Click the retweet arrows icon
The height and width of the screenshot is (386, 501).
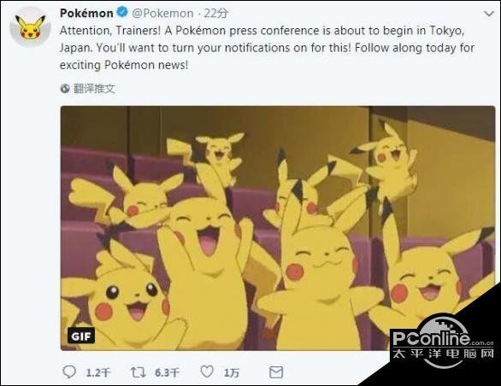click(x=139, y=372)
